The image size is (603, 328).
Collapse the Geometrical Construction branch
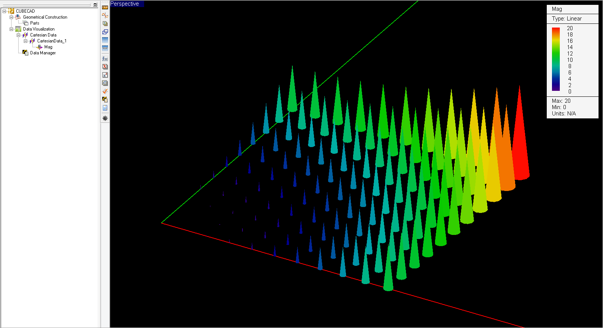[11, 17]
